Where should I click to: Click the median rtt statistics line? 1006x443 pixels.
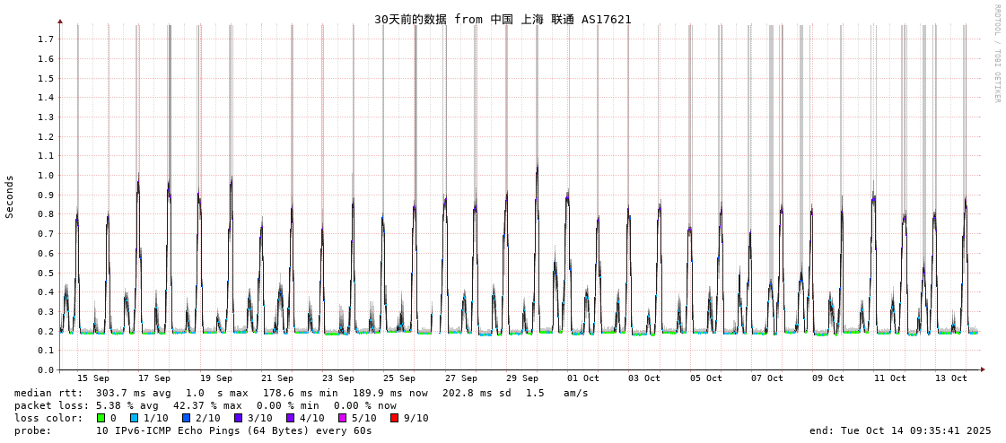click(x=301, y=393)
